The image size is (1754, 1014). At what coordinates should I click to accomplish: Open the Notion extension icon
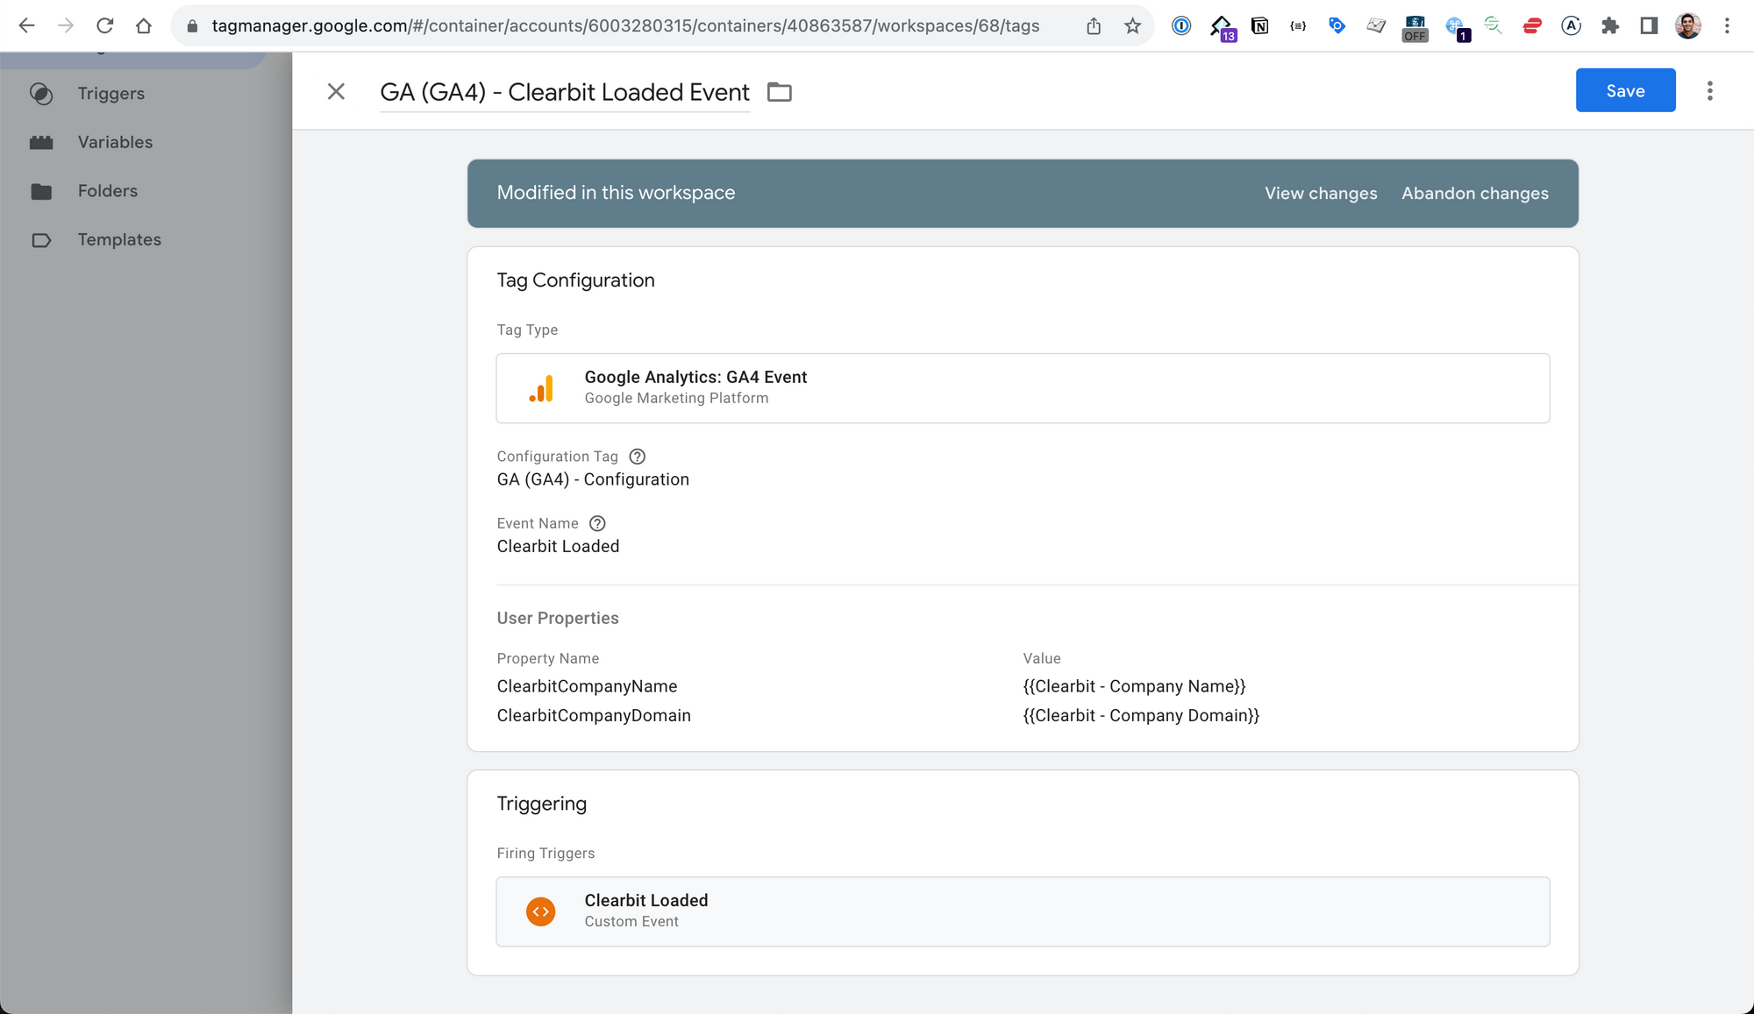click(x=1259, y=25)
